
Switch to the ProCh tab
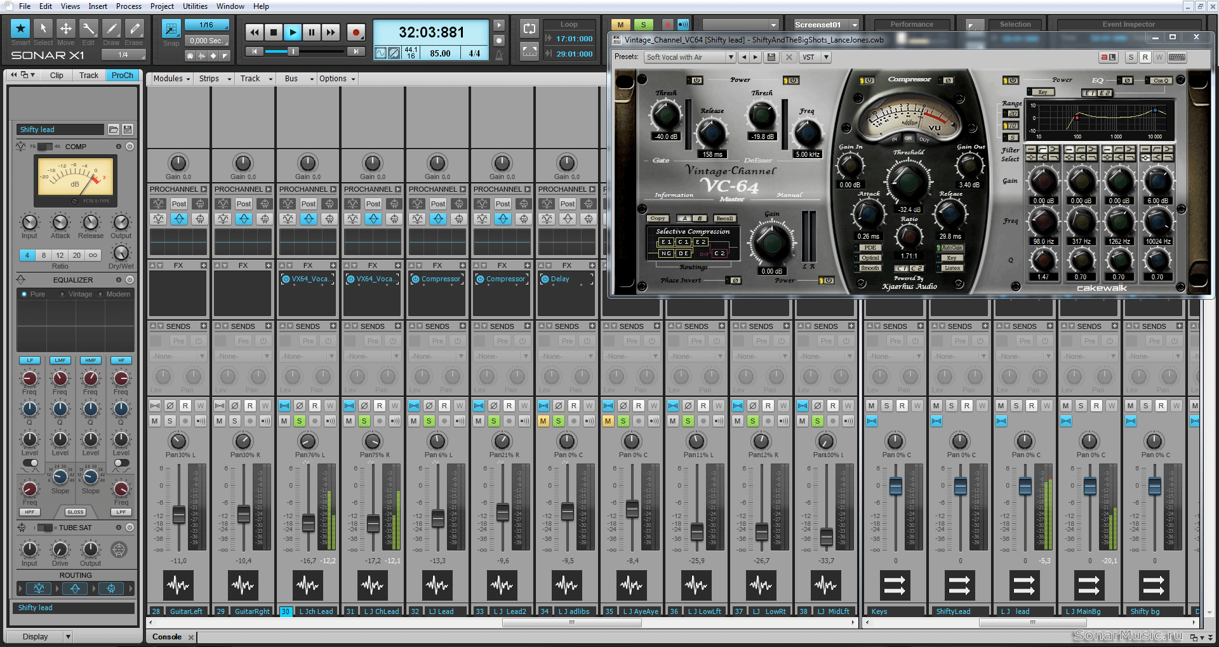[x=122, y=76]
